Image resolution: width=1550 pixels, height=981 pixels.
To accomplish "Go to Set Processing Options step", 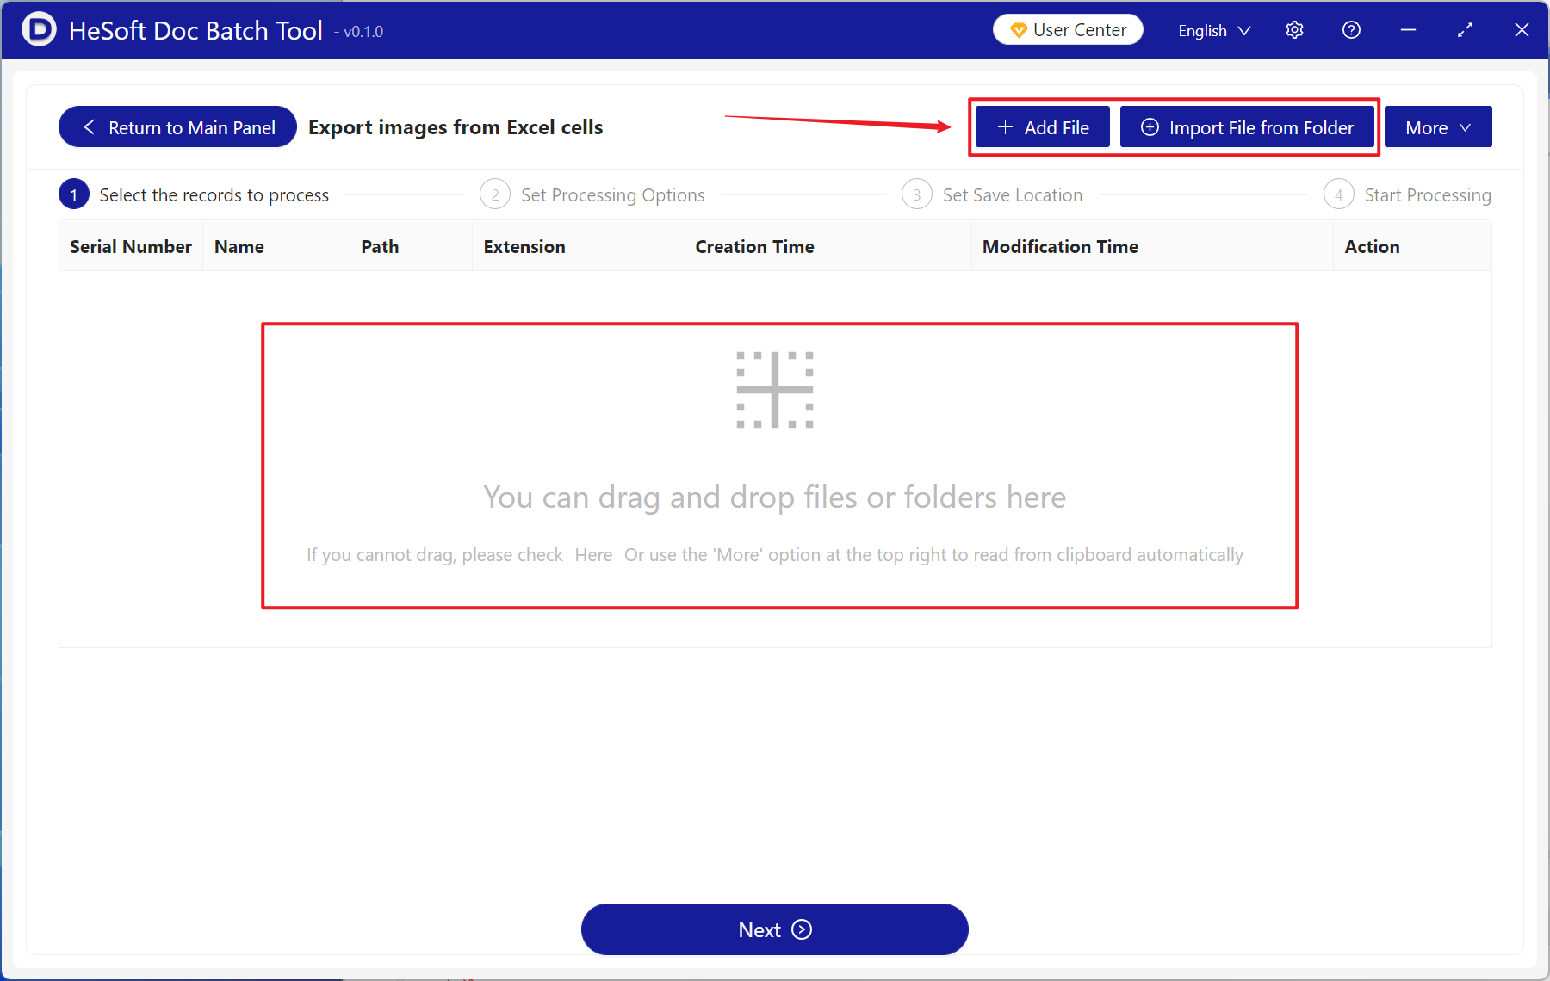I will [592, 195].
